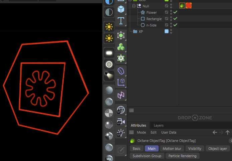Screen dimensions: 232x161
Task: Collapse the Null object hierarchy
Action: pyautogui.click(x=134, y=6)
